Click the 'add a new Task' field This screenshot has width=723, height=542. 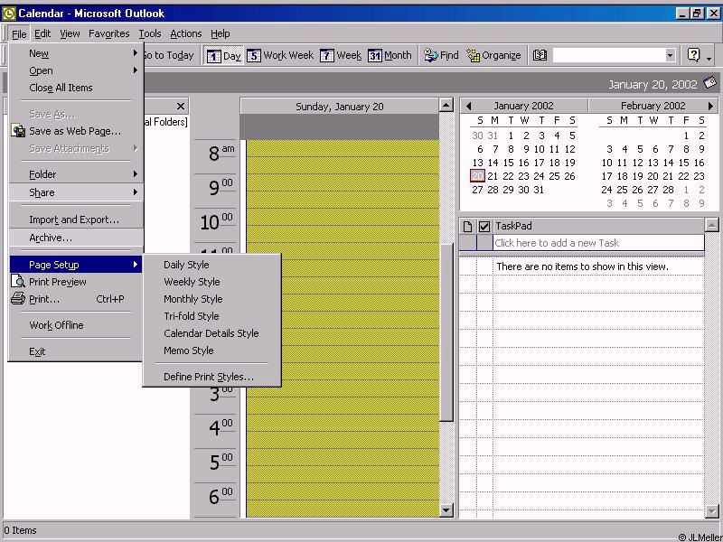pos(596,243)
